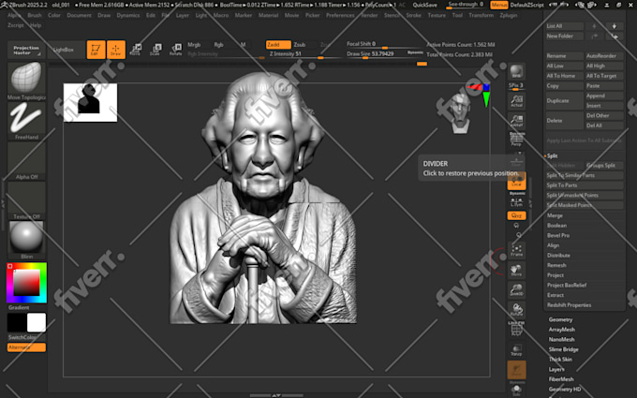This screenshot has width=637, height=398.
Task: Click the camera head orientation gizmo
Action: [x=461, y=112]
